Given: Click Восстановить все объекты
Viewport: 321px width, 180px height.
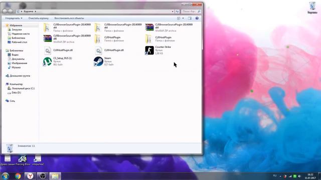Looking at the screenshot, I should pyautogui.click(x=69, y=18).
